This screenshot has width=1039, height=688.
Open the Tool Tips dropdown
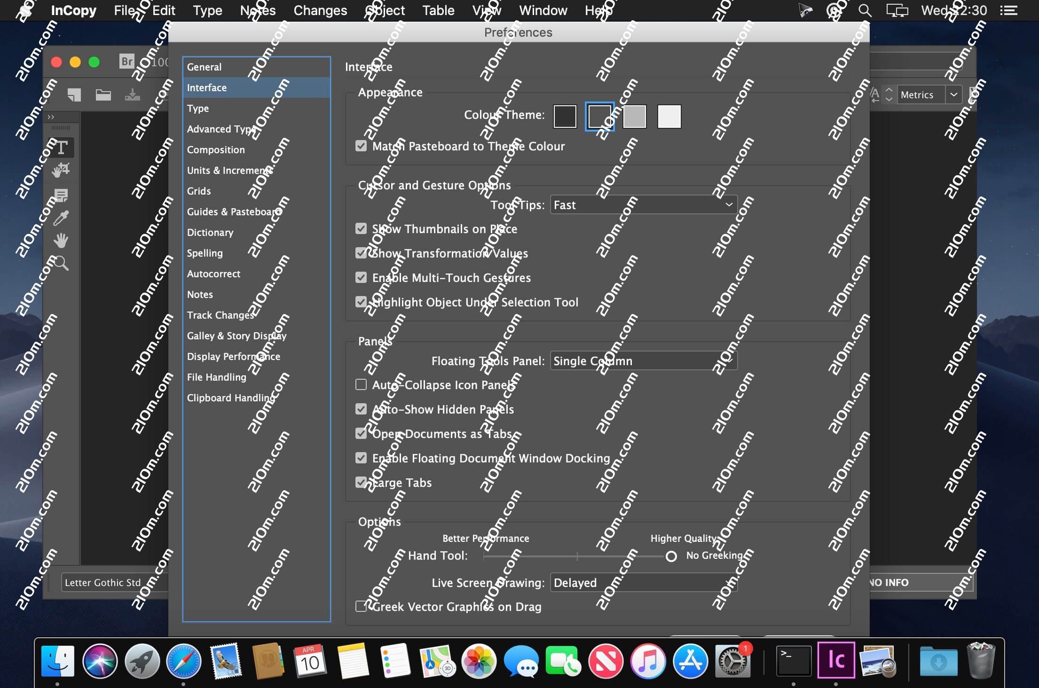(644, 204)
